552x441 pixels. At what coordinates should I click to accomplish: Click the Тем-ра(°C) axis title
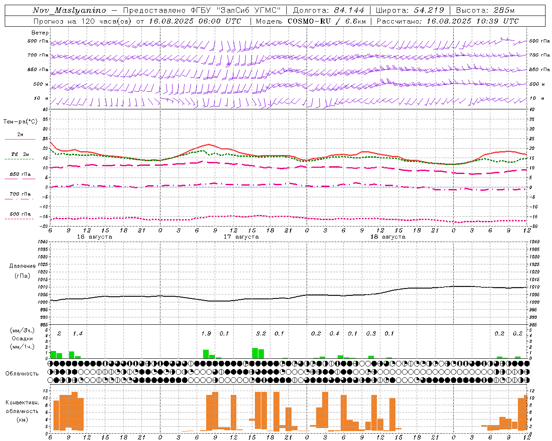point(20,122)
